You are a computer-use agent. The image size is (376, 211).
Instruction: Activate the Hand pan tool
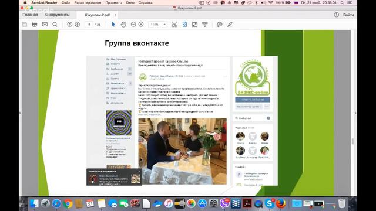(x=123, y=25)
